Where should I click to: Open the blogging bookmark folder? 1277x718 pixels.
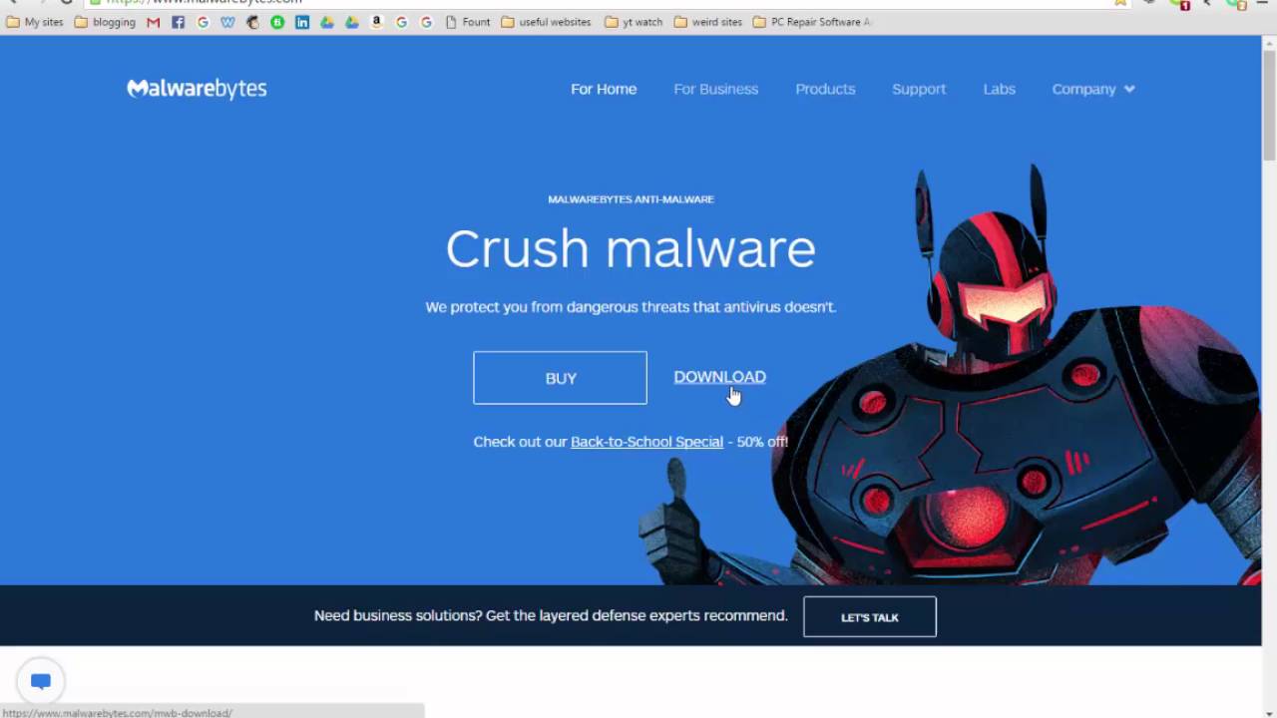[105, 22]
